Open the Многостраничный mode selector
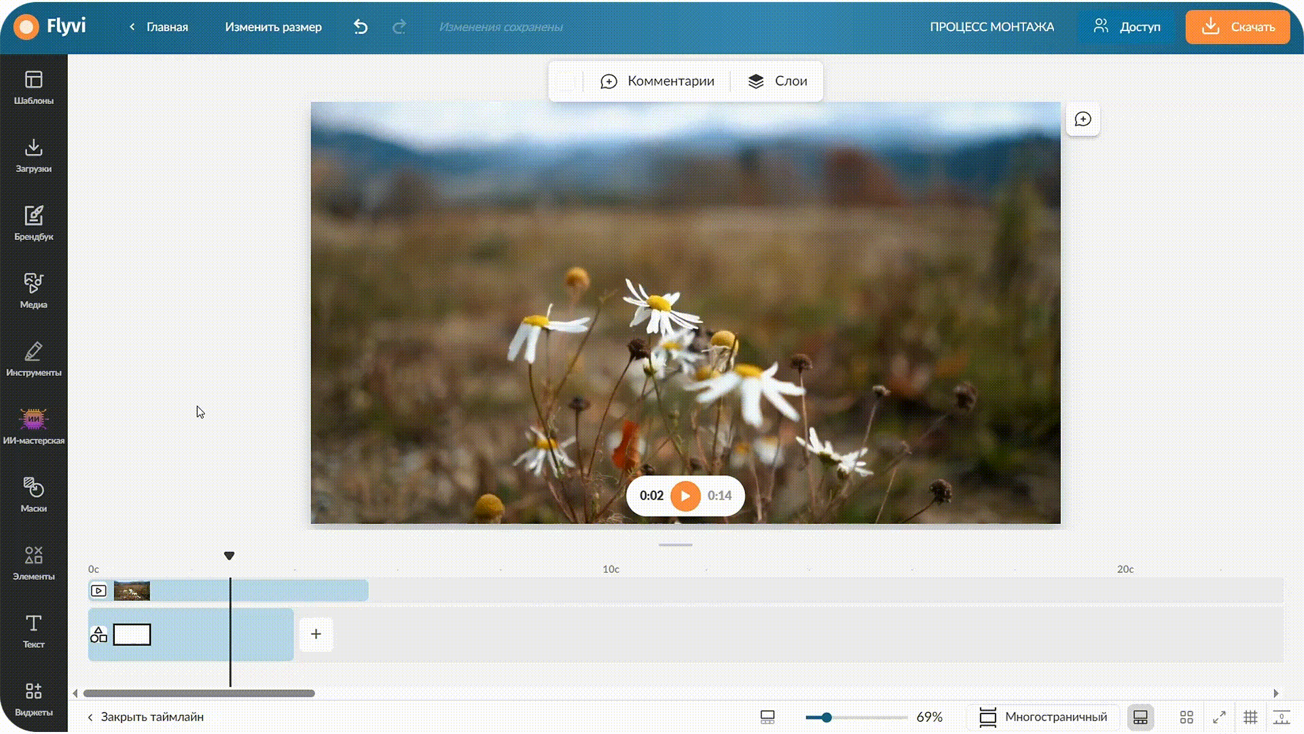Image resolution: width=1304 pixels, height=734 pixels. coord(1043,717)
